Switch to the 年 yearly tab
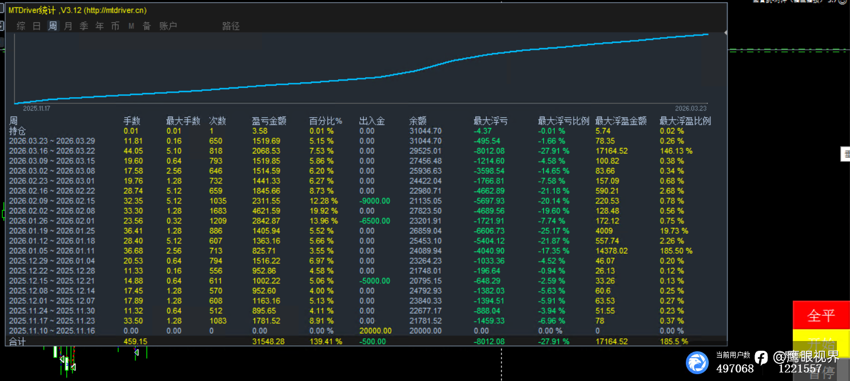This screenshot has height=381, width=850. click(x=100, y=26)
